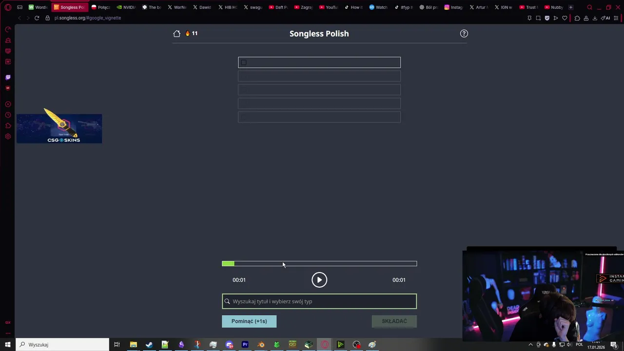The width and height of the screenshot is (624, 351).
Task: Open sidebar player icon
Action: pos(8,104)
